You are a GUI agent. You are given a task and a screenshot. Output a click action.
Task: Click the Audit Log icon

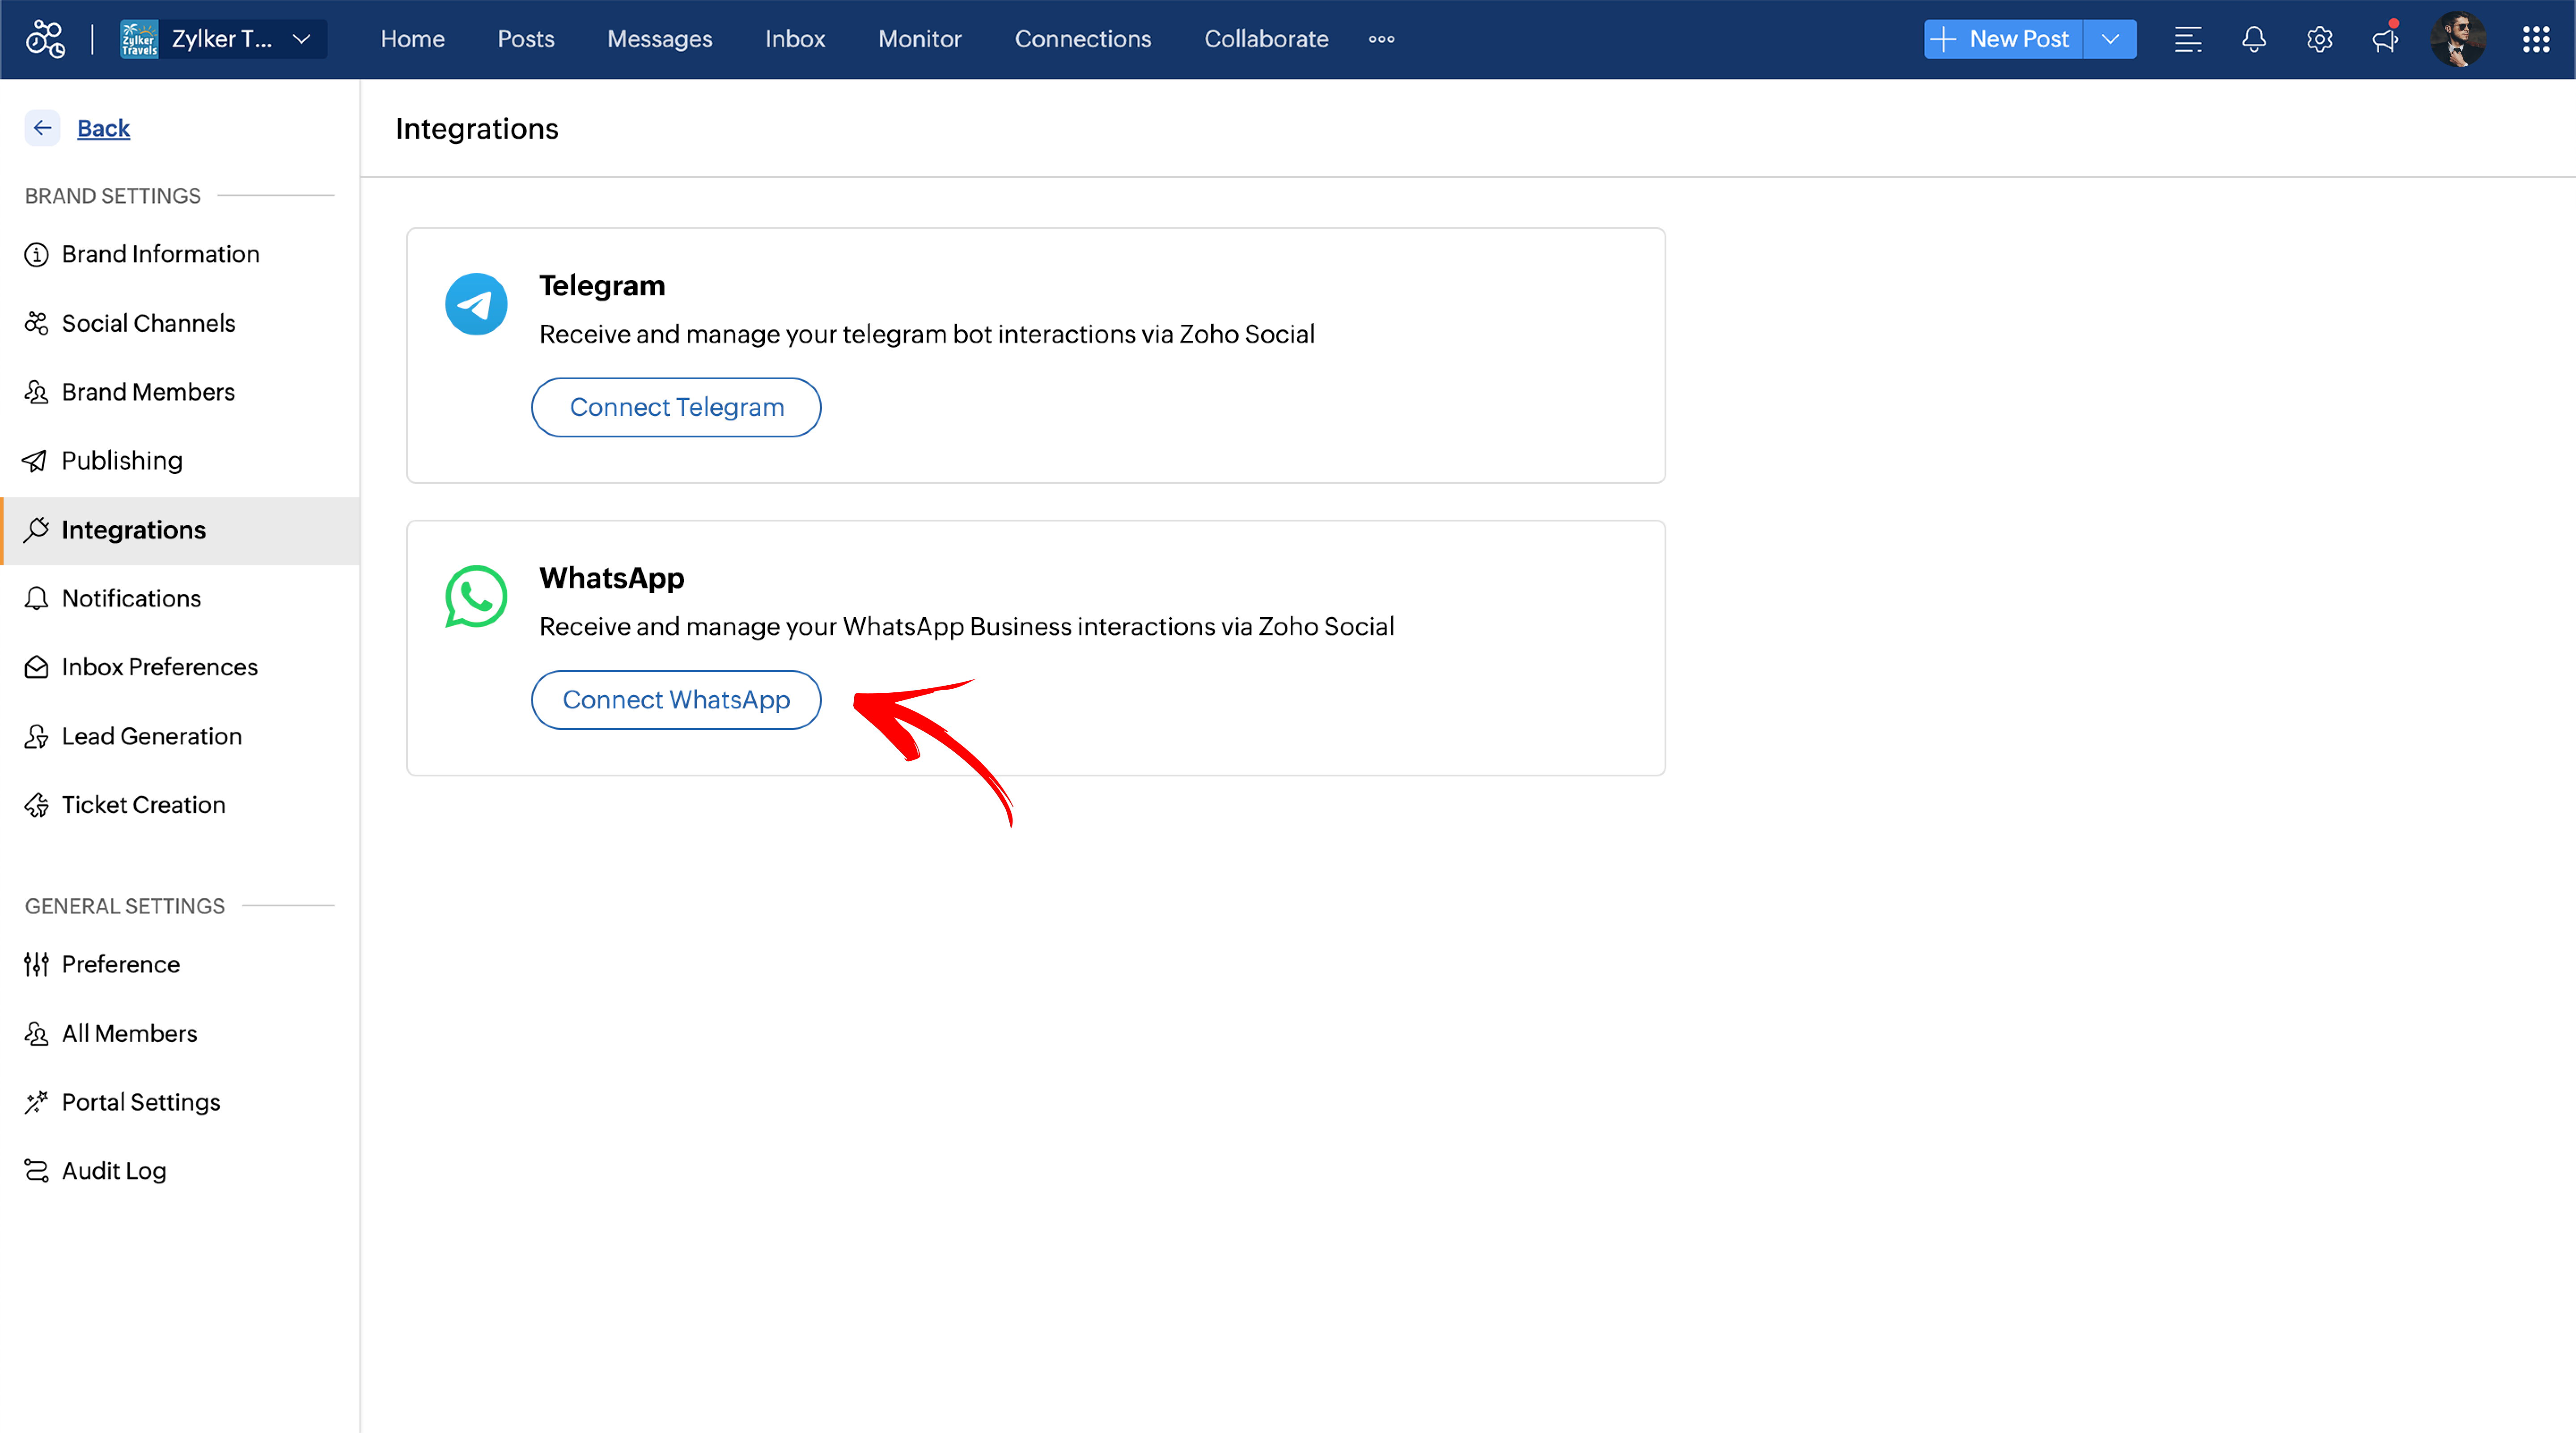pos(36,1171)
